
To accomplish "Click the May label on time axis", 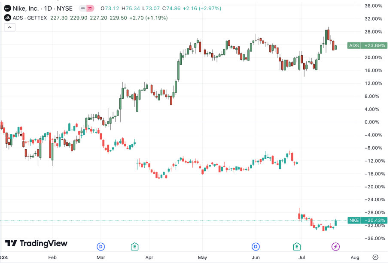I will [202, 257].
